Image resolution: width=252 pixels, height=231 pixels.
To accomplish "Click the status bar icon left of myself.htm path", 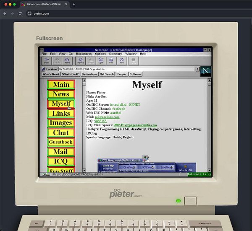I will pyautogui.click(x=46, y=174).
